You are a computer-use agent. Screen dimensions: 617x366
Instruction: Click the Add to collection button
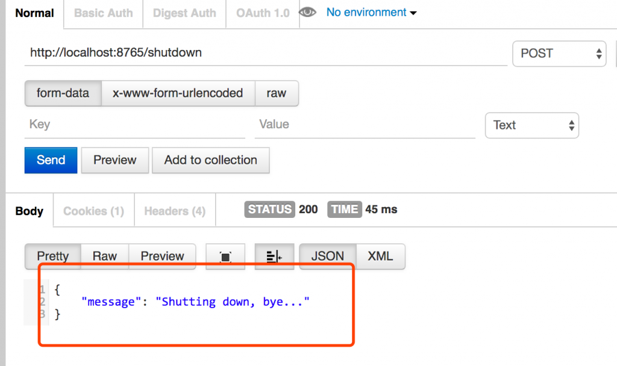(x=210, y=160)
